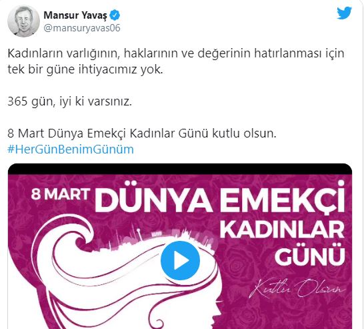Click the blue verified badge
This screenshot has width=364, height=329.
pos(115,15)
